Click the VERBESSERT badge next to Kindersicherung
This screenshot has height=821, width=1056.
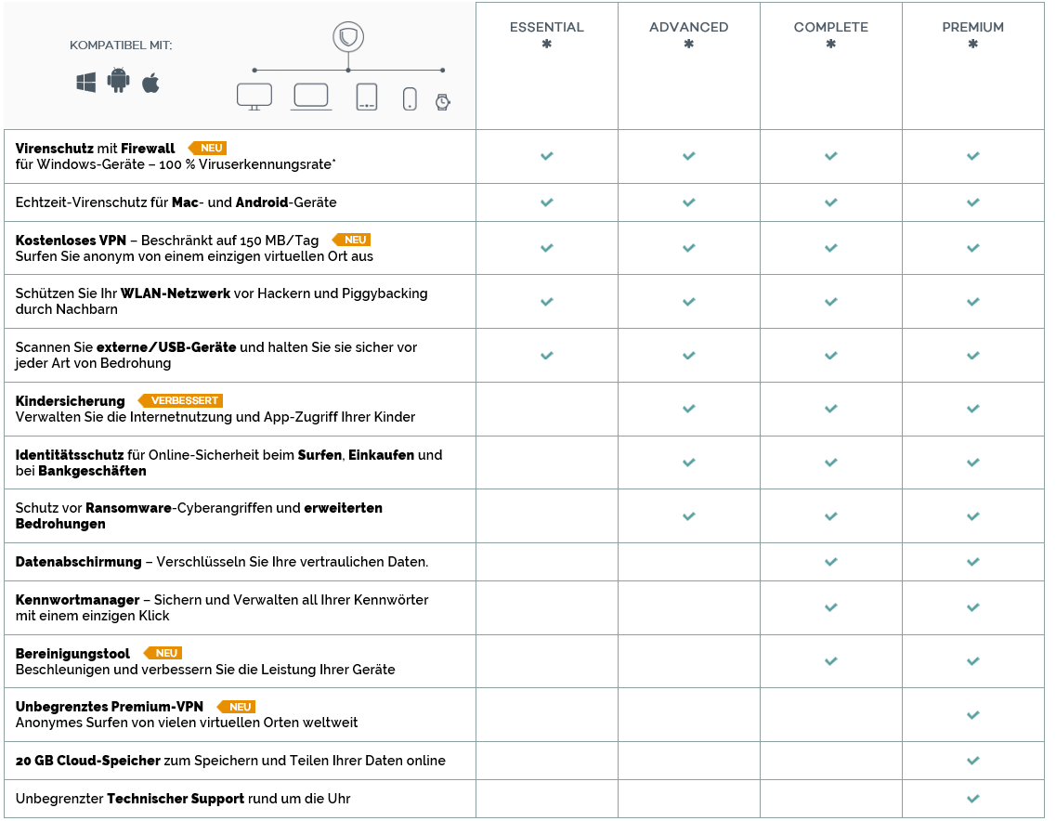click(x=182, y=400)
